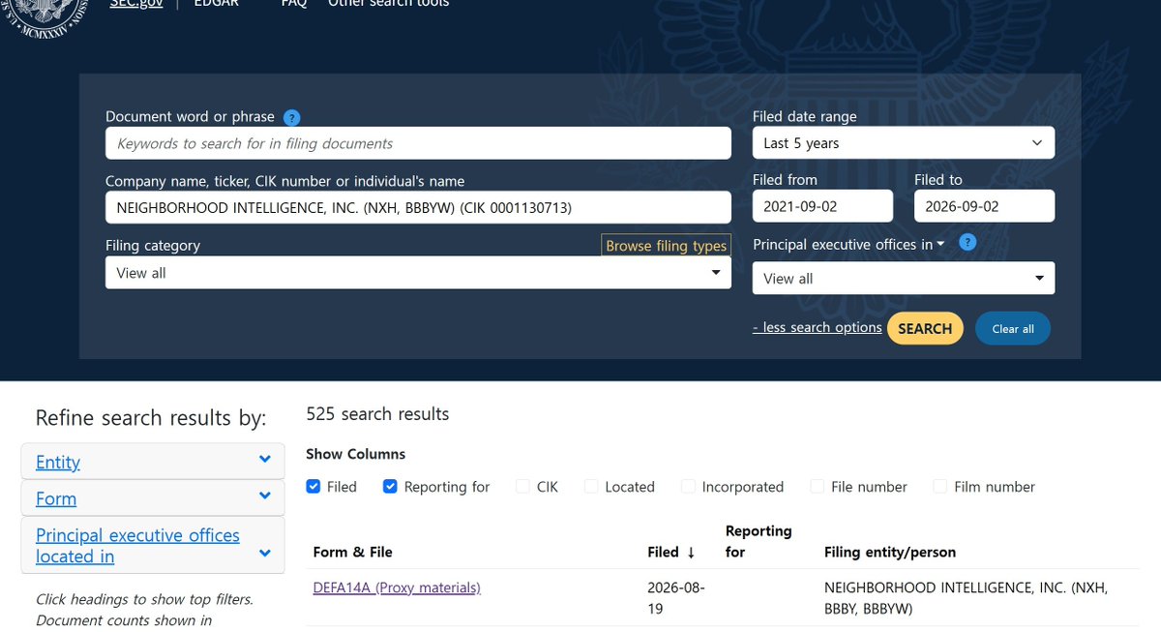
Task: Open help icon beside Principal executive offices in
Action: pyautogui.click(x=967, y=243)
